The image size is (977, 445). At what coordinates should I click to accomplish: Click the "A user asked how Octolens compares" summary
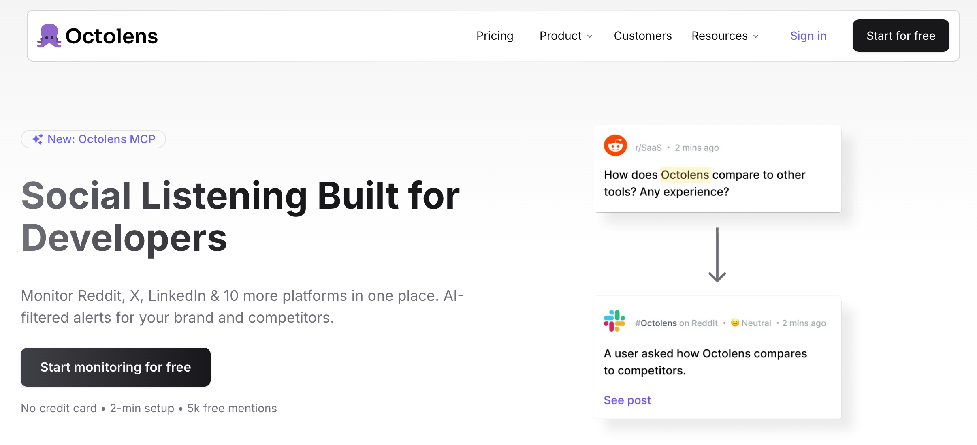pos(705,362)
